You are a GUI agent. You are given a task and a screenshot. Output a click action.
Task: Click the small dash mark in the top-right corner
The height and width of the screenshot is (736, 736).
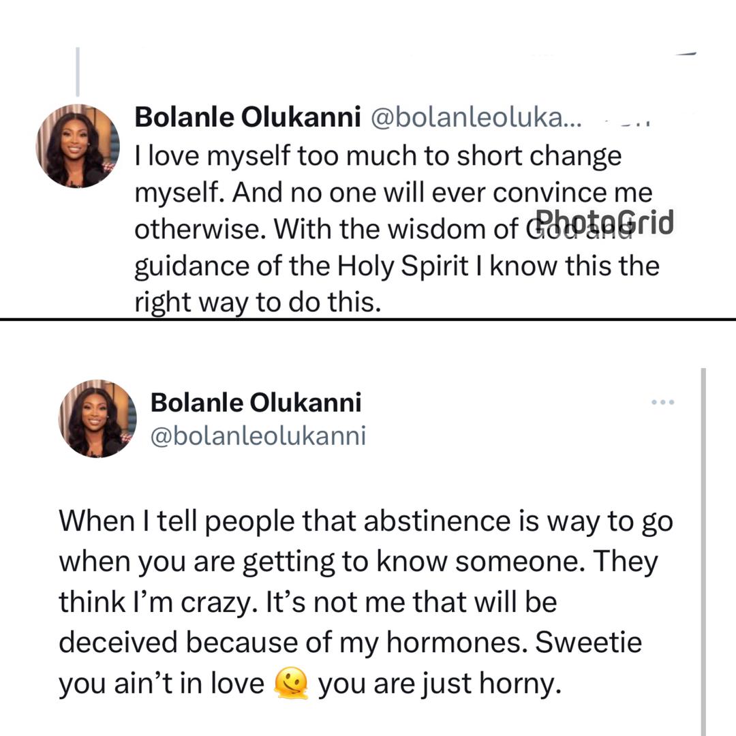click(685, 53)
